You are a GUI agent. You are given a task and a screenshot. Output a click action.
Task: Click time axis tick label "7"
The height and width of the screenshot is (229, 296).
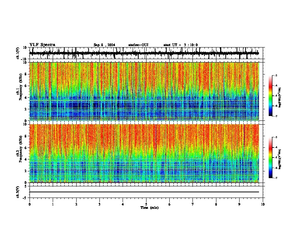tap(193, 204)
